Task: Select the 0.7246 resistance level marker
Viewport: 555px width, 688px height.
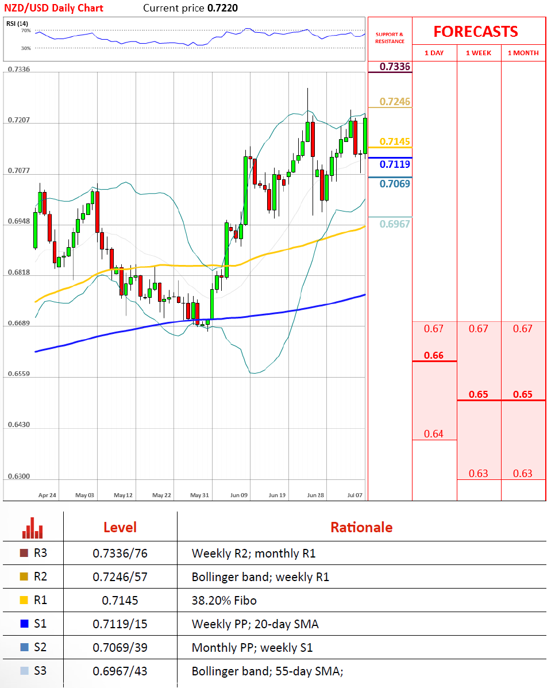Action: [x=395, y=102]
